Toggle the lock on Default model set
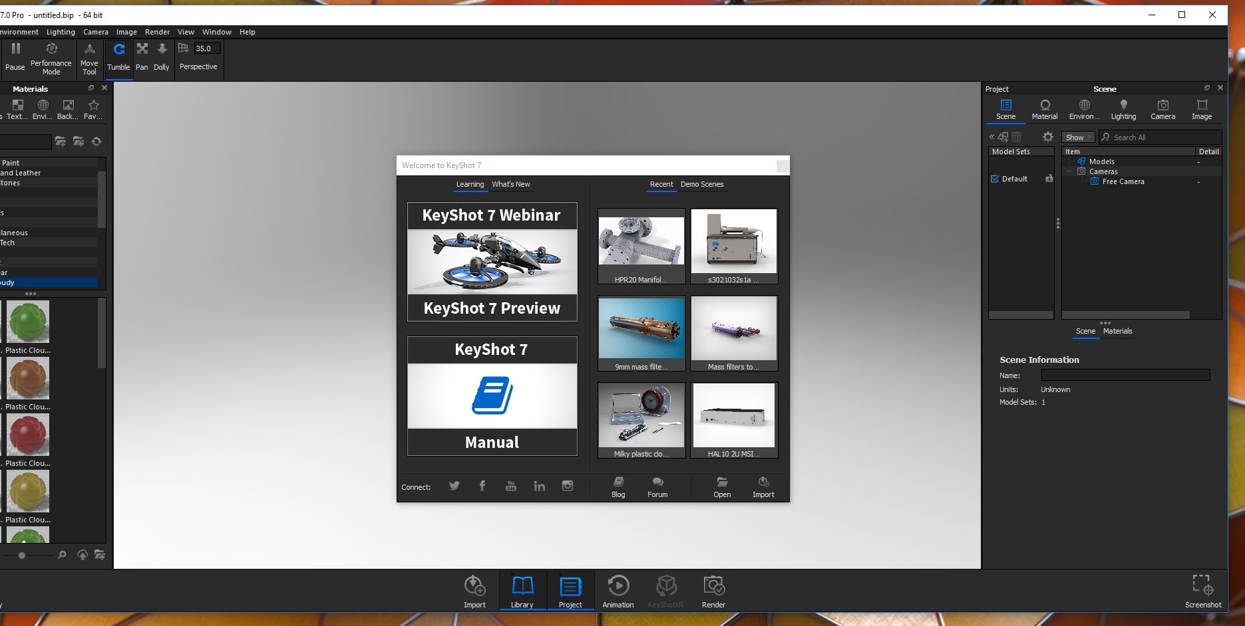This screenshot has width=1245, height=626. (x=1049, y=179)
